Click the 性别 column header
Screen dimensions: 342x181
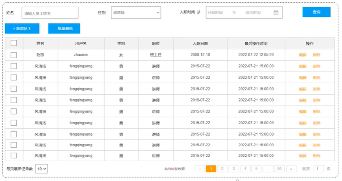[121, 44]
